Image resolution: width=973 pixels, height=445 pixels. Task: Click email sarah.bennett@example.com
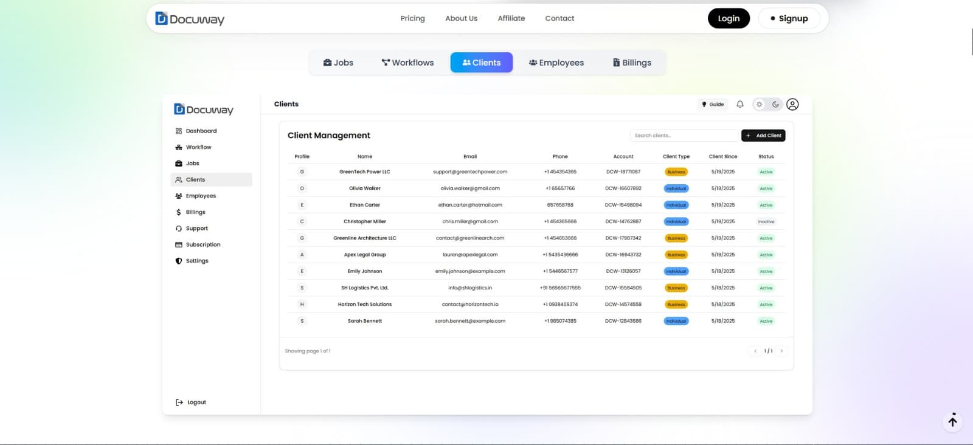coord(470,321)
